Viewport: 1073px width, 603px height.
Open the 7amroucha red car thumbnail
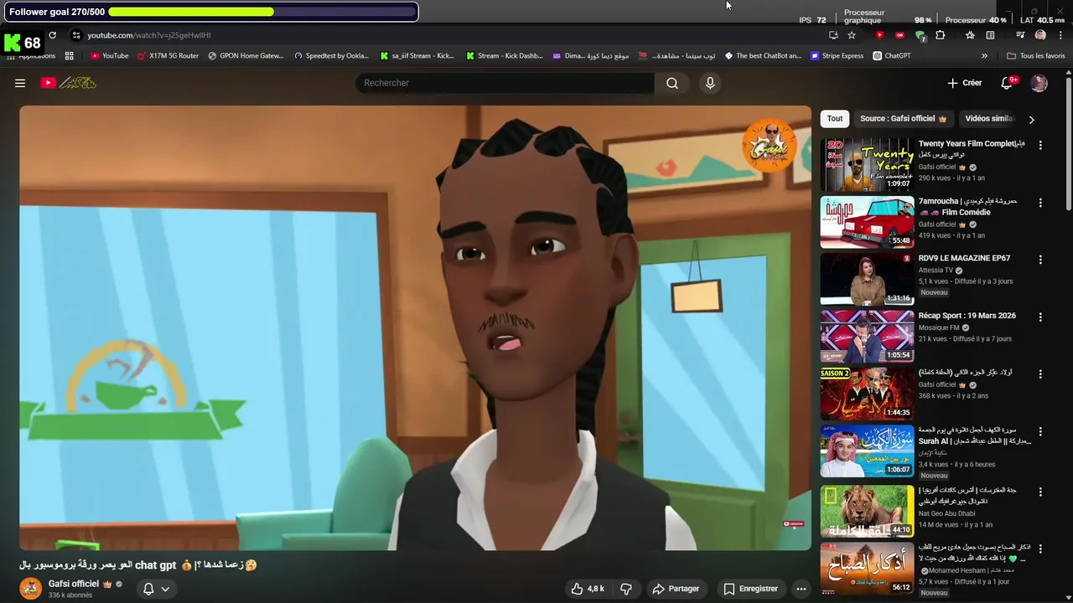pos(867,222)
